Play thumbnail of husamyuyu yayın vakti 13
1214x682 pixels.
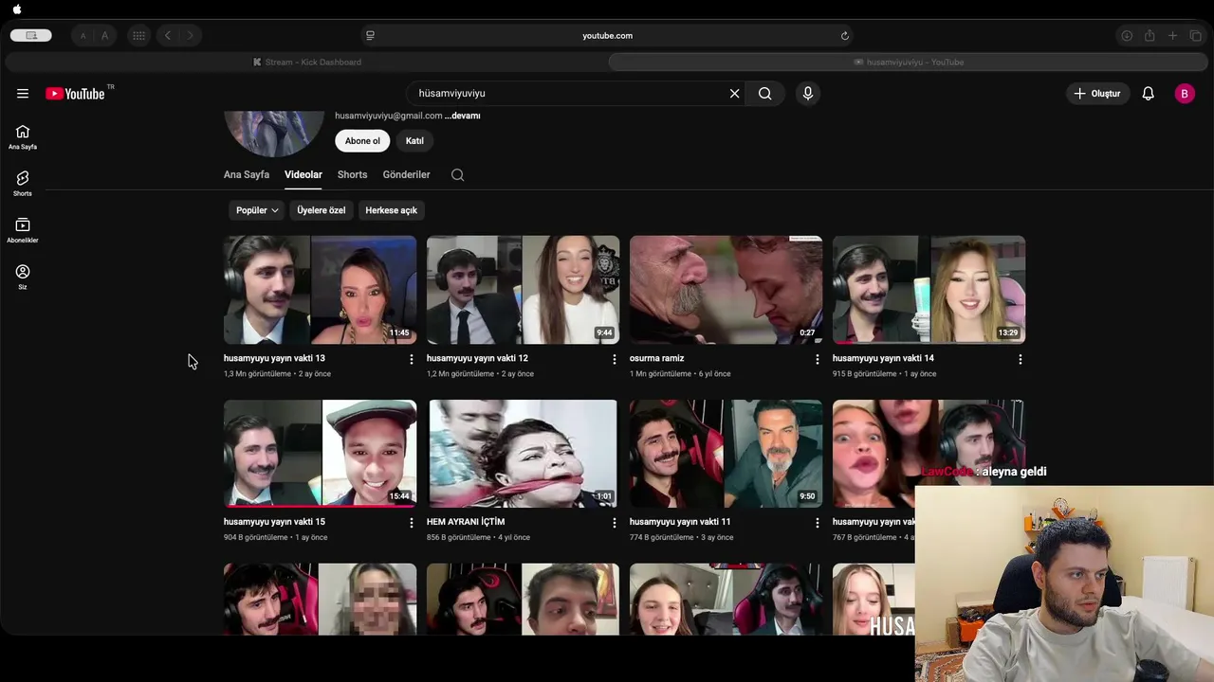(320, 290)
